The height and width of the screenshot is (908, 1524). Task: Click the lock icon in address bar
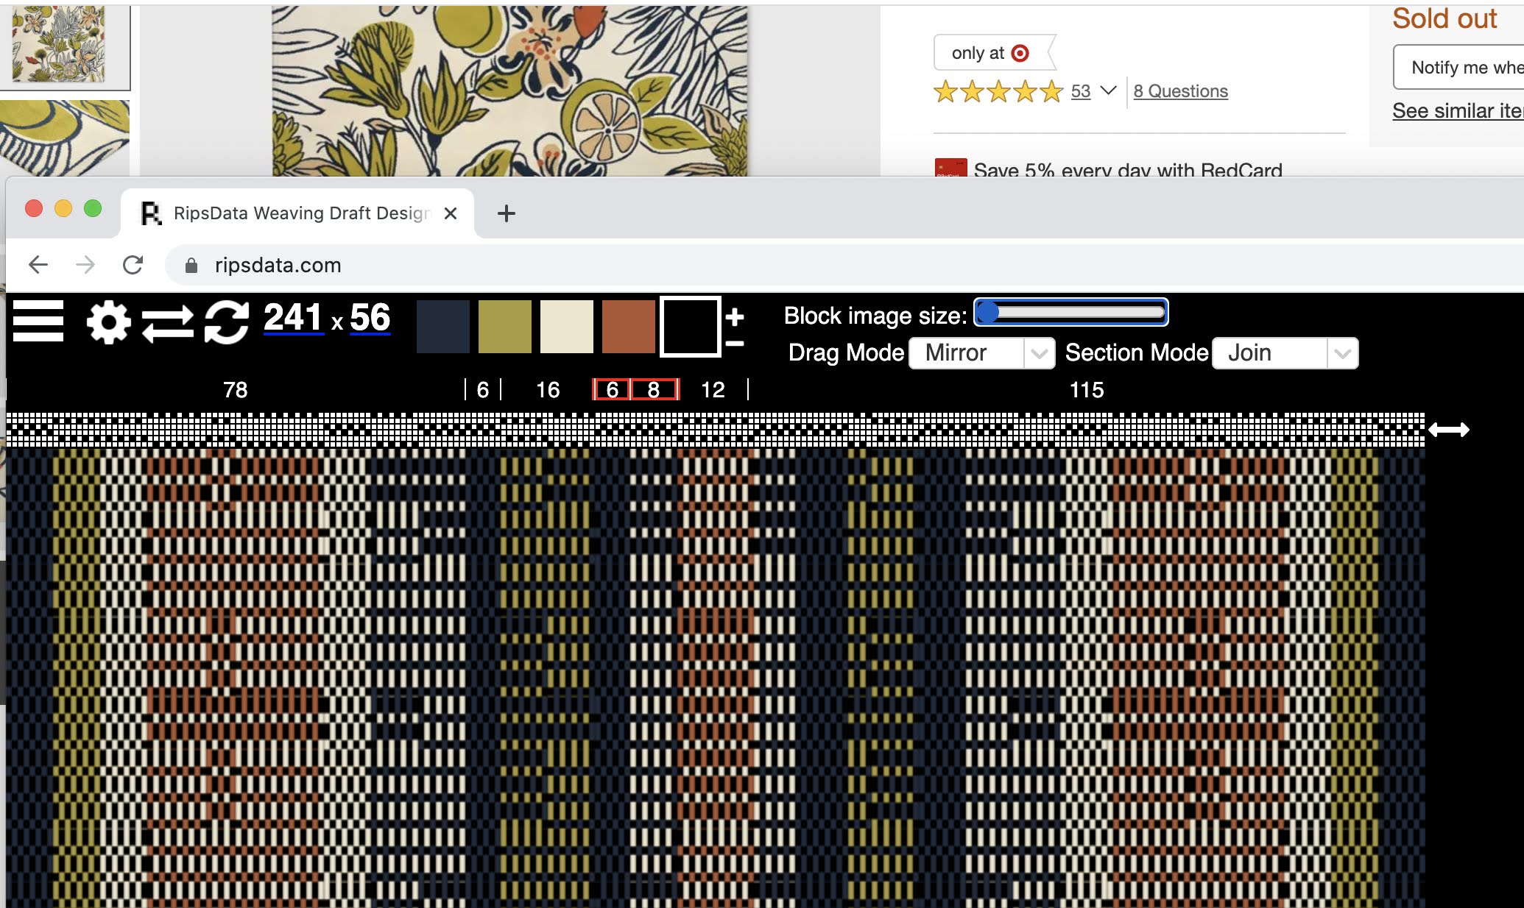191,266
